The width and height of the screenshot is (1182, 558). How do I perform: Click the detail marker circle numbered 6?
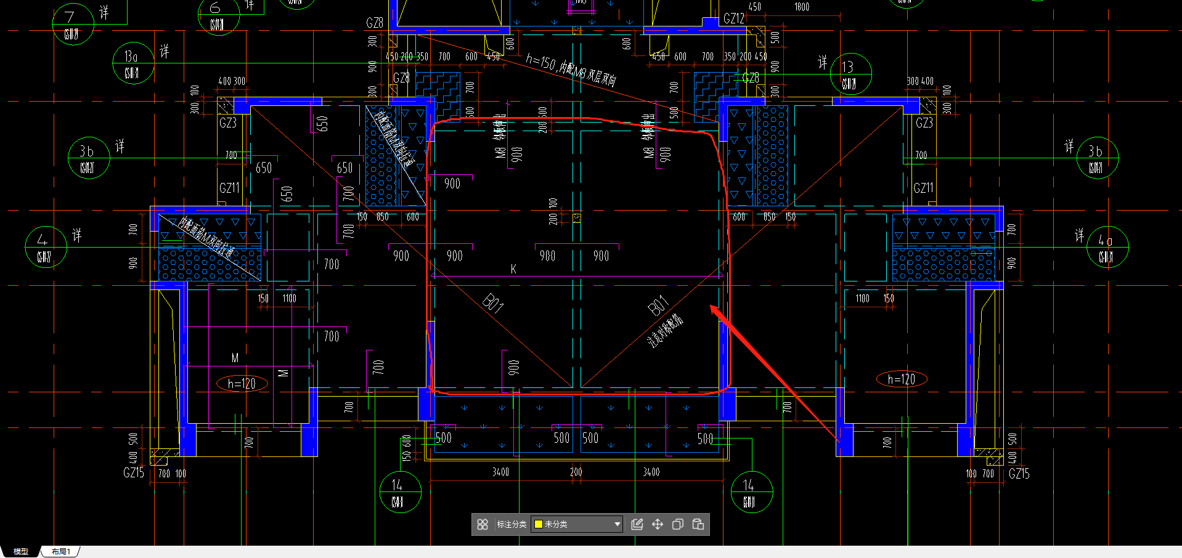(219, 15)
